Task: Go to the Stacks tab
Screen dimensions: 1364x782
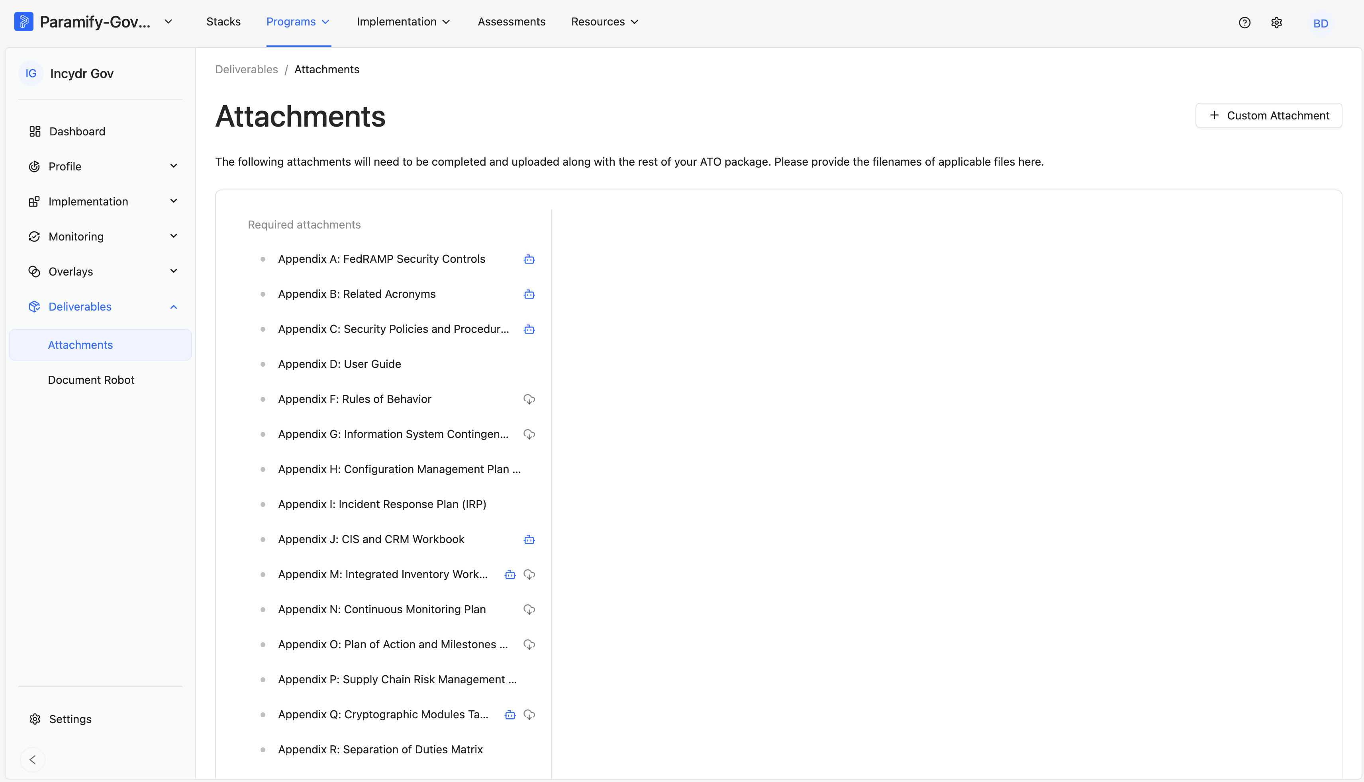Action: tap(223, 22)
